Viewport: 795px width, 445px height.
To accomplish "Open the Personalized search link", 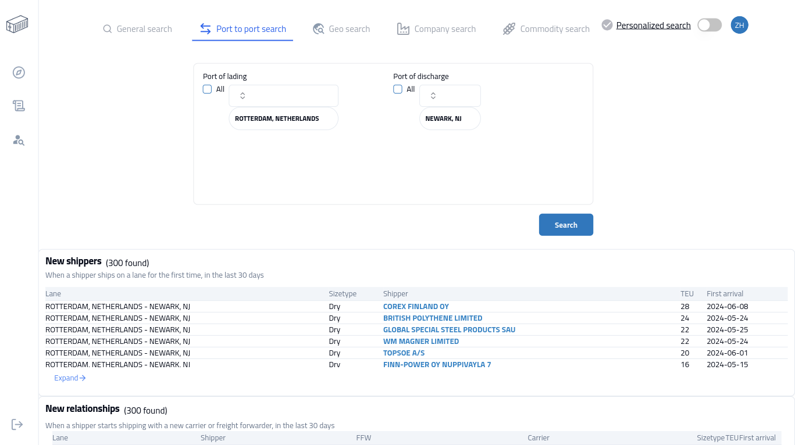I will (653, 26).
